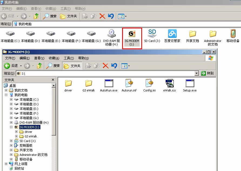The height and width of the screenshot is (171, 241).
Task: Click the 搜索 search button in inner toolbar
Action: [x=53, y=66]
